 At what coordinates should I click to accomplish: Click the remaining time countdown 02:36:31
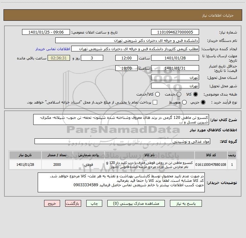(59, 58)
